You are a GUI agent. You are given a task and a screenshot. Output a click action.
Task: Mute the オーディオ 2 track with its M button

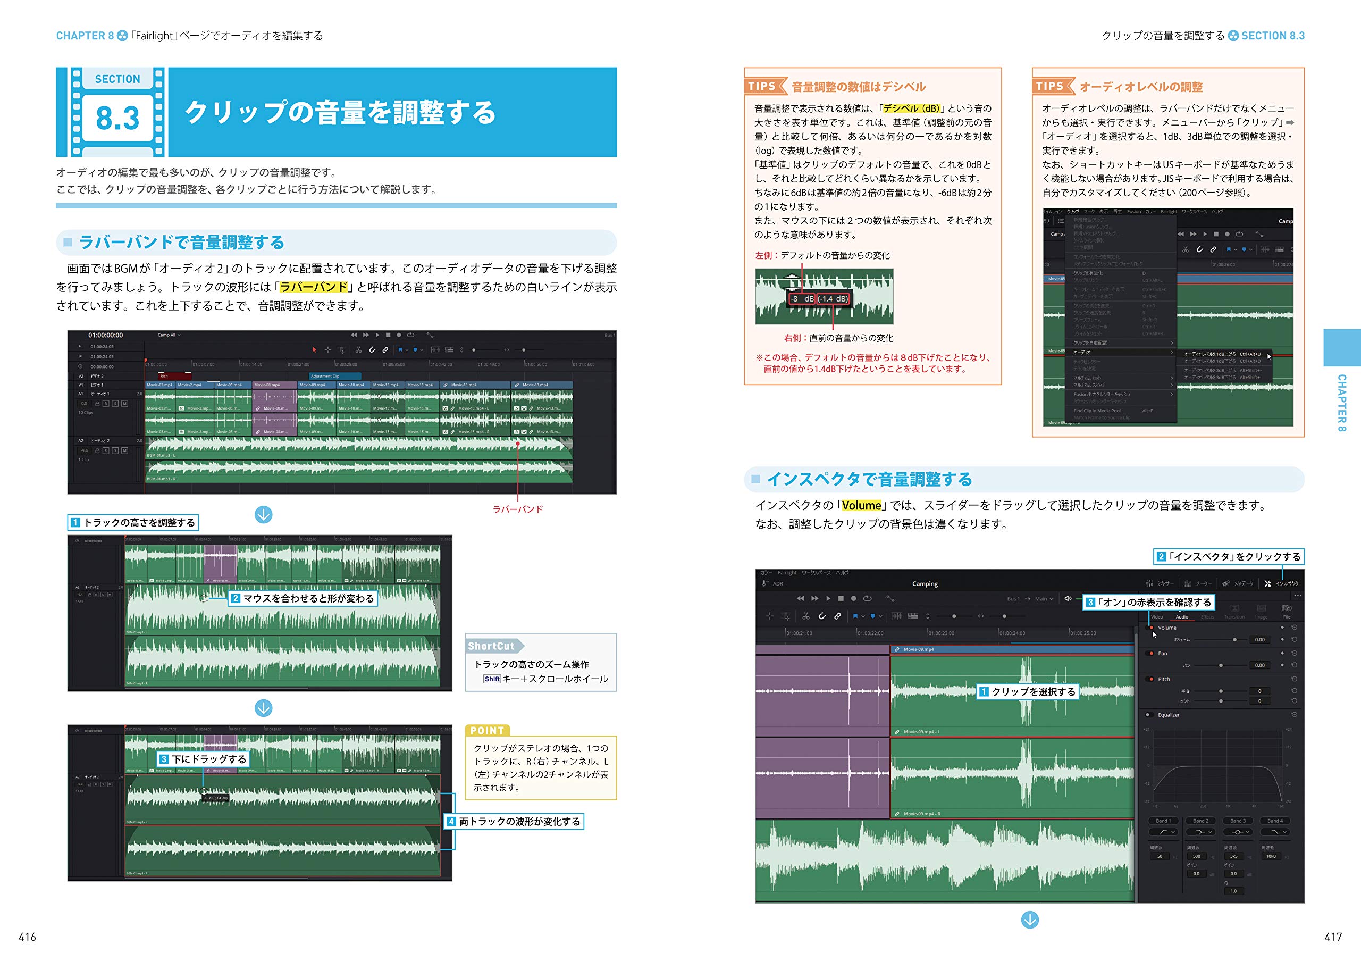pyautogui.click(x=124, y=450)
